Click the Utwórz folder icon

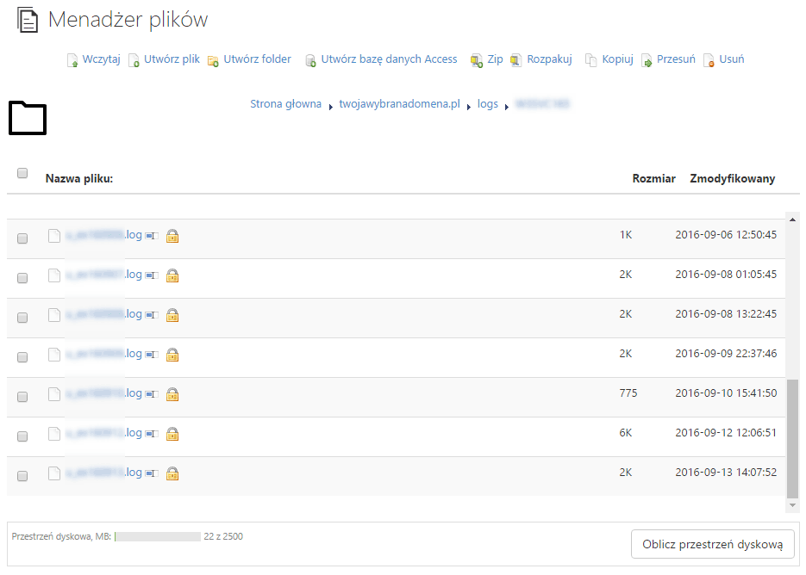pos(213,61)
